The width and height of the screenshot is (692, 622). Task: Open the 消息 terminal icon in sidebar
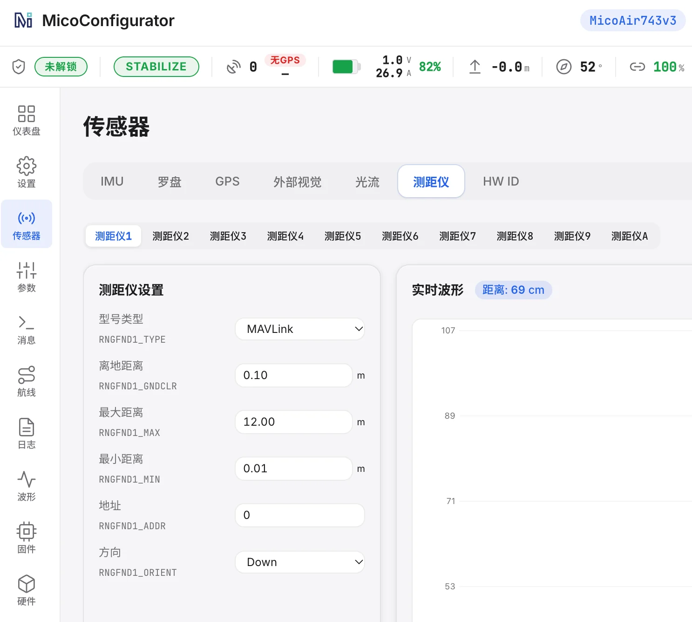[x=27, y=323]
